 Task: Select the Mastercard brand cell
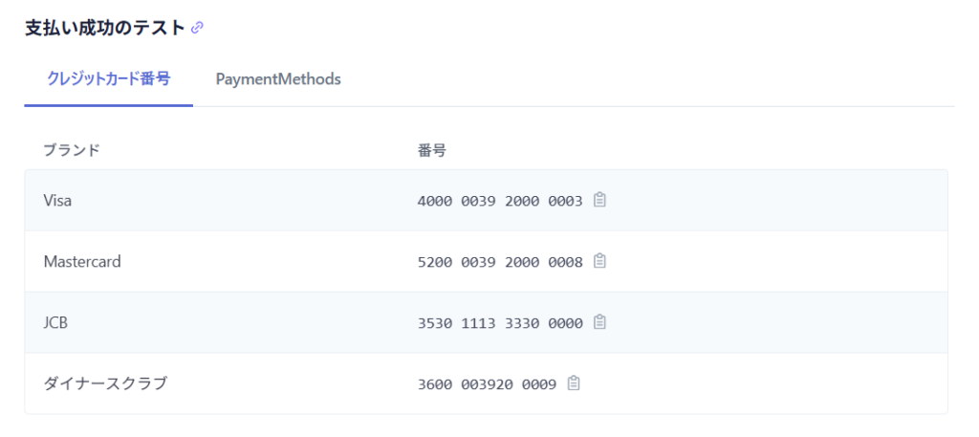click(82, 261)
